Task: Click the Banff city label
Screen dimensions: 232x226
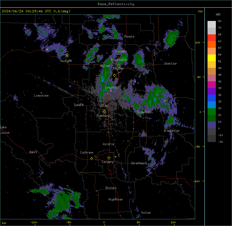Action: coord(33,152)
